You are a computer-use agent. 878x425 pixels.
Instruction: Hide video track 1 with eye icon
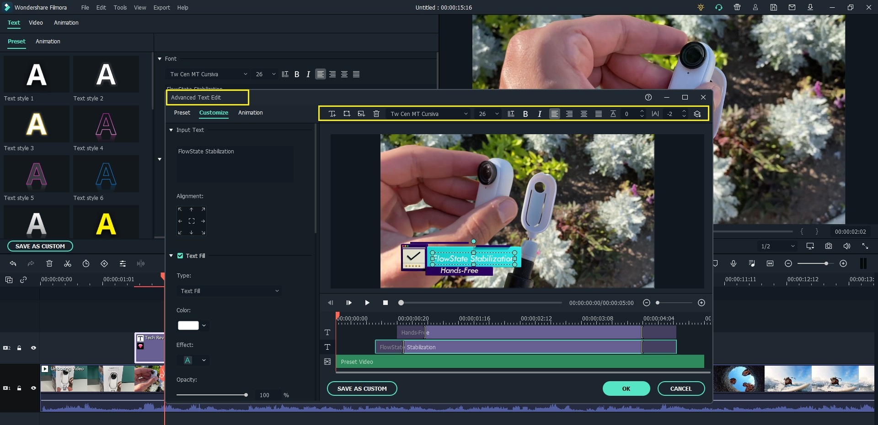coord(33,388)
